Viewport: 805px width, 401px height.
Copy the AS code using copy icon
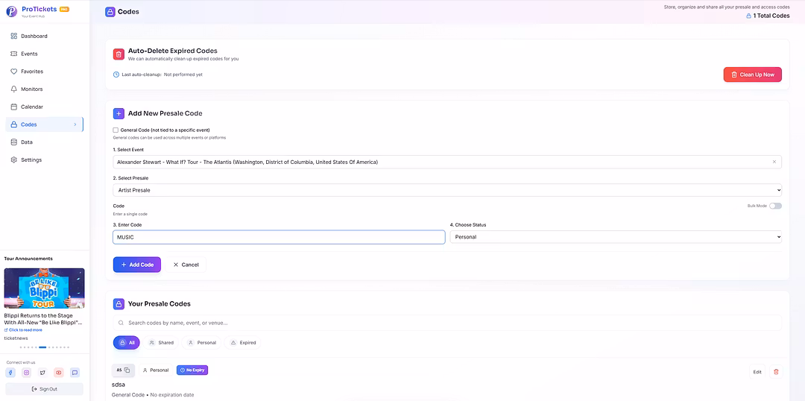127,370
